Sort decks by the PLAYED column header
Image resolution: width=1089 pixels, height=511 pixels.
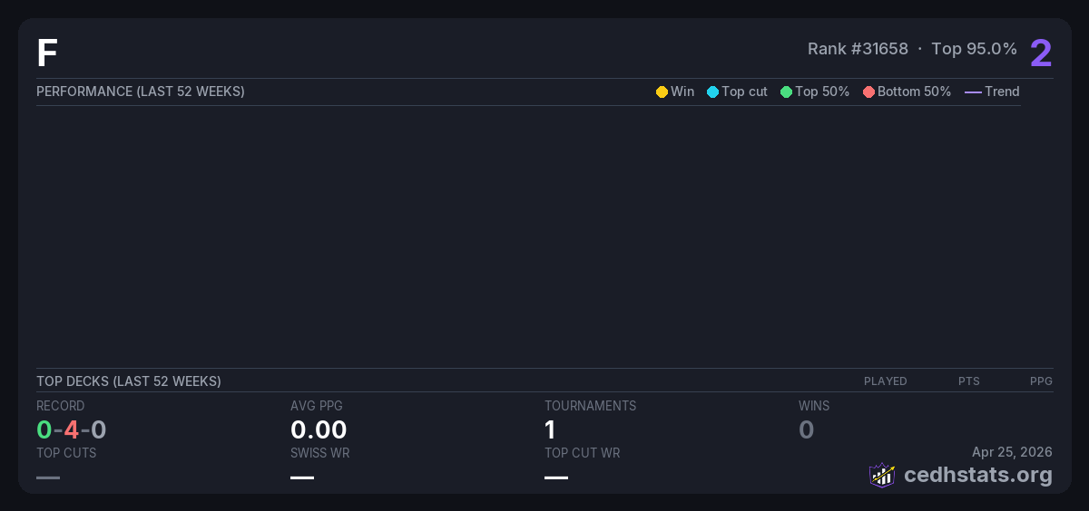point(885,381)
